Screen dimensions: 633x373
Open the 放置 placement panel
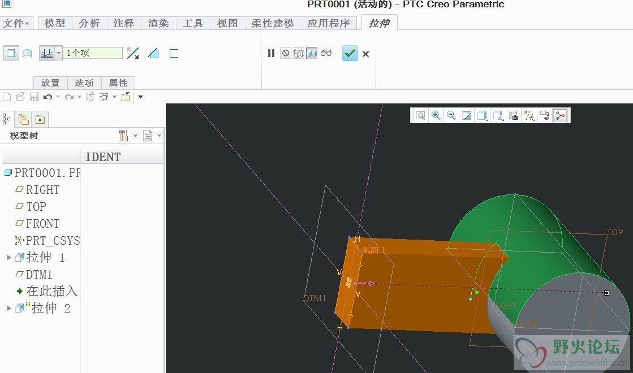point(50,83)
